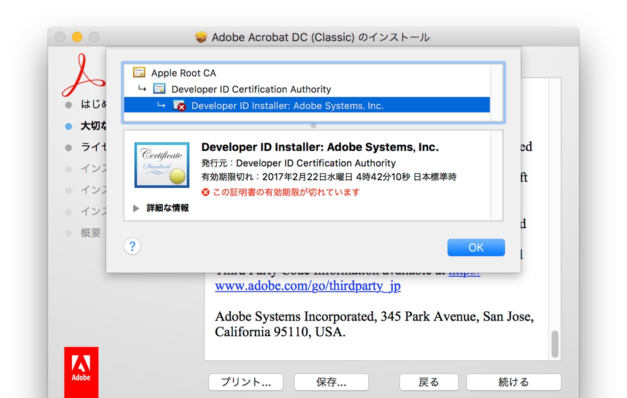
Task: Go back with the 戻る button
Action: (429, 382)
